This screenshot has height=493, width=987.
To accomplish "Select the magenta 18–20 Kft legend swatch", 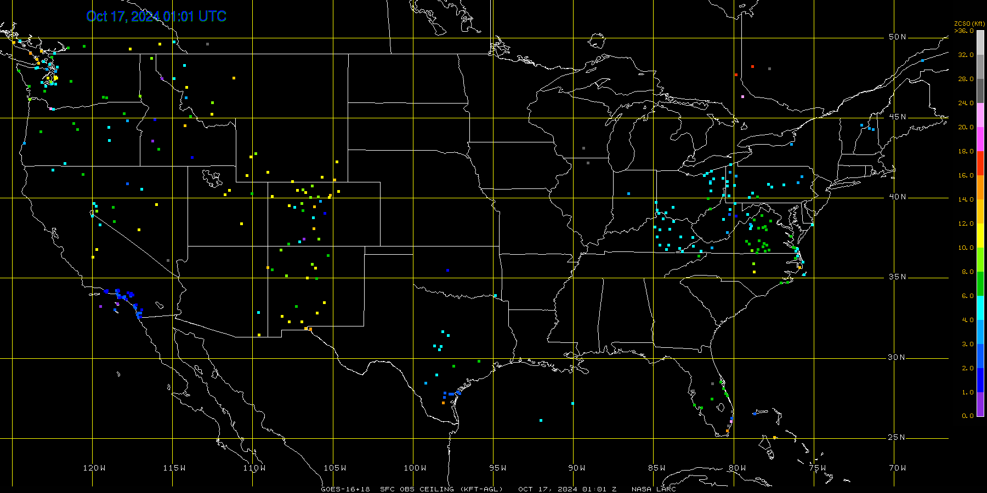I will (x=980, y=139).
